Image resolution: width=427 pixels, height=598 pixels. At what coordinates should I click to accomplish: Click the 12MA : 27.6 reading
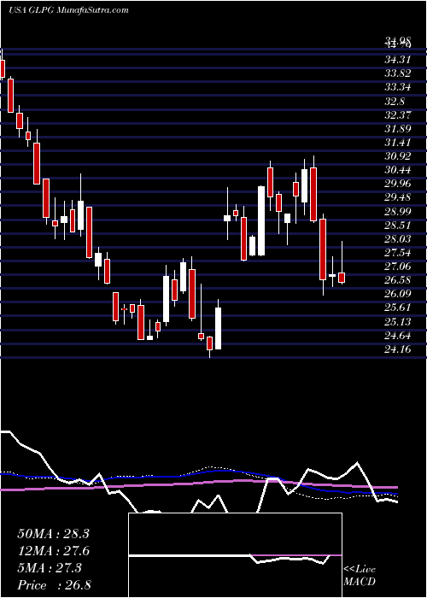coord(53,551)
